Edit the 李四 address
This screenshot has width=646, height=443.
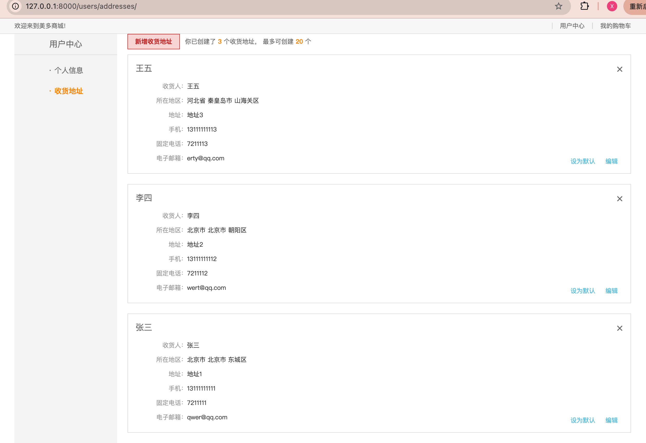pyautogui.click(x=611, y=291)
